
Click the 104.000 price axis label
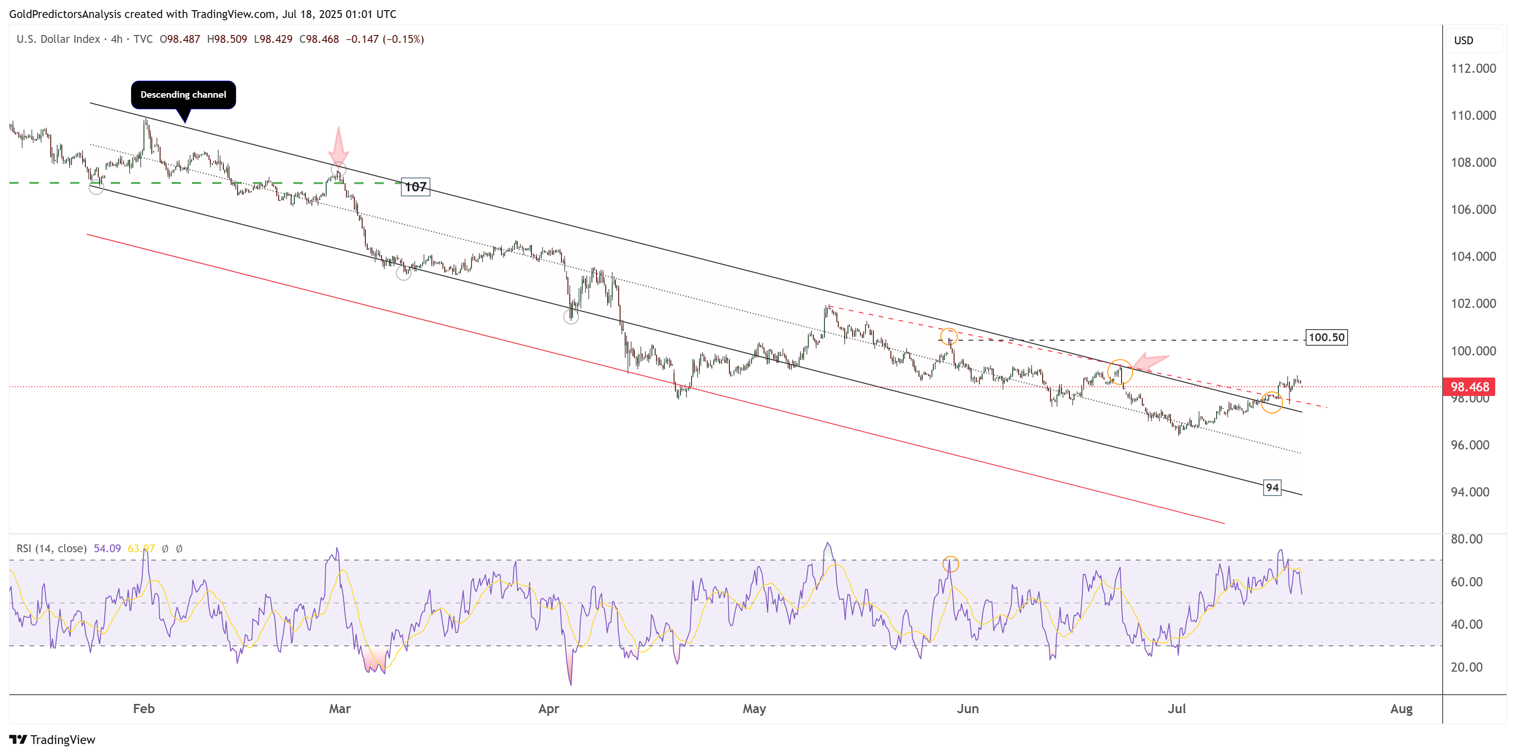(1473, 257)
